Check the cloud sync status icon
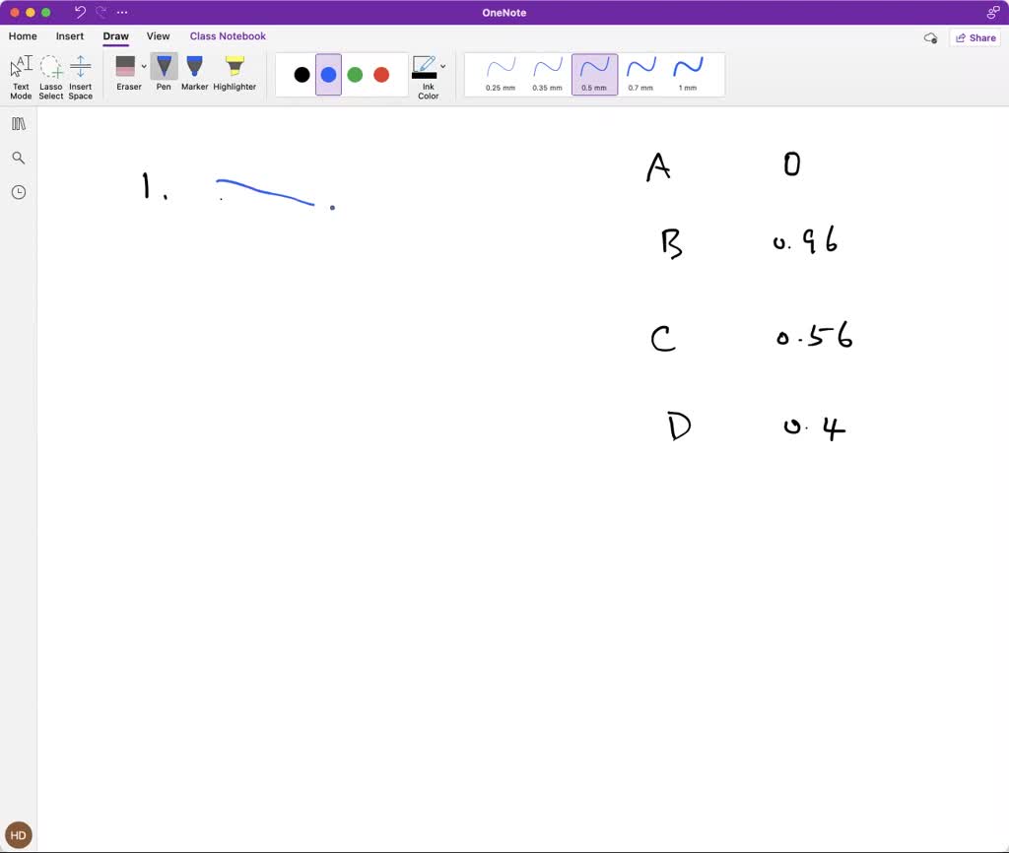1009x853 pixels. pyautogui.click(x=930, y=38)
